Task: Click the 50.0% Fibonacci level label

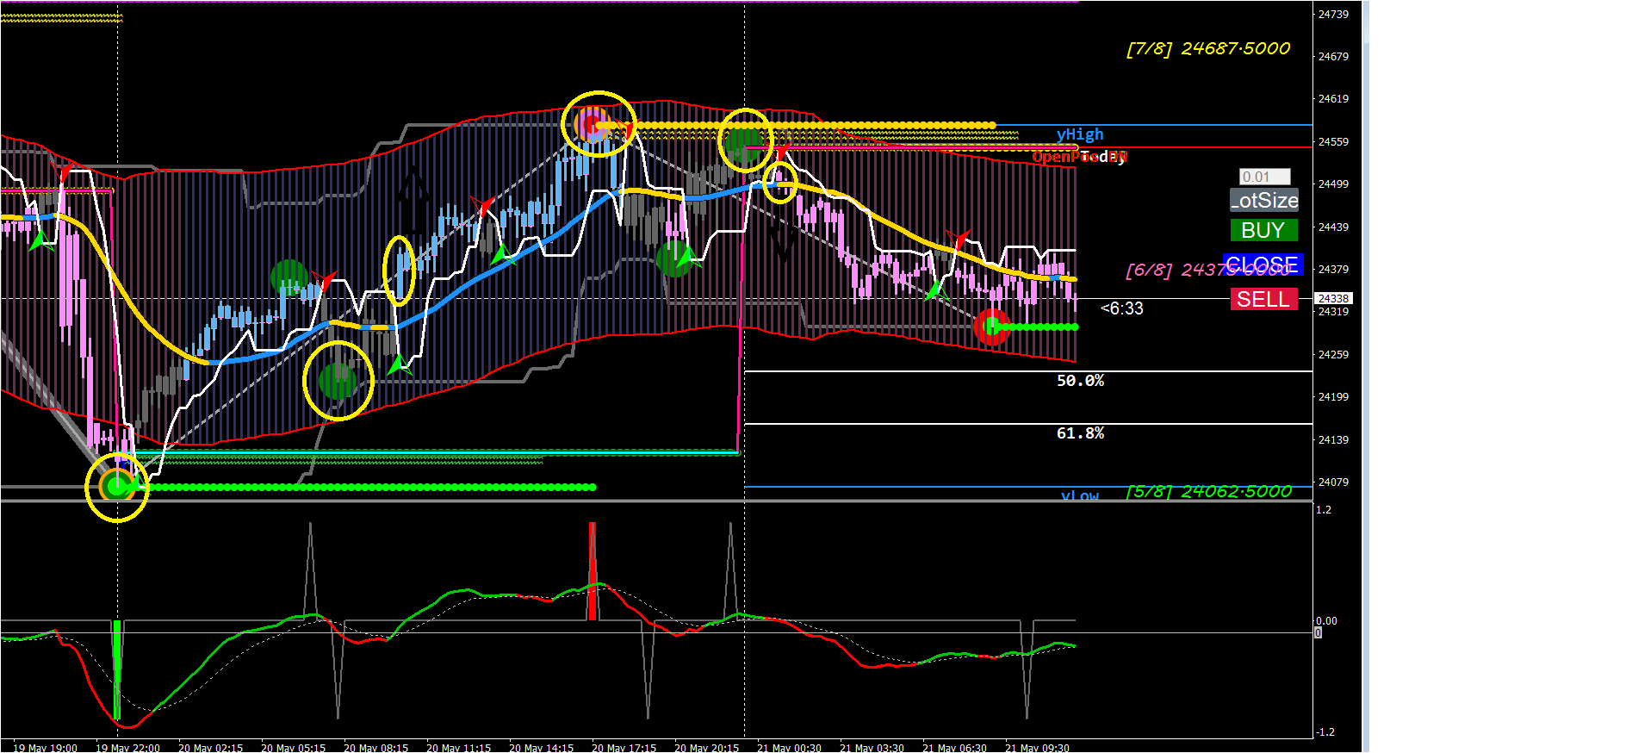Action: [x=1080, y=380]
